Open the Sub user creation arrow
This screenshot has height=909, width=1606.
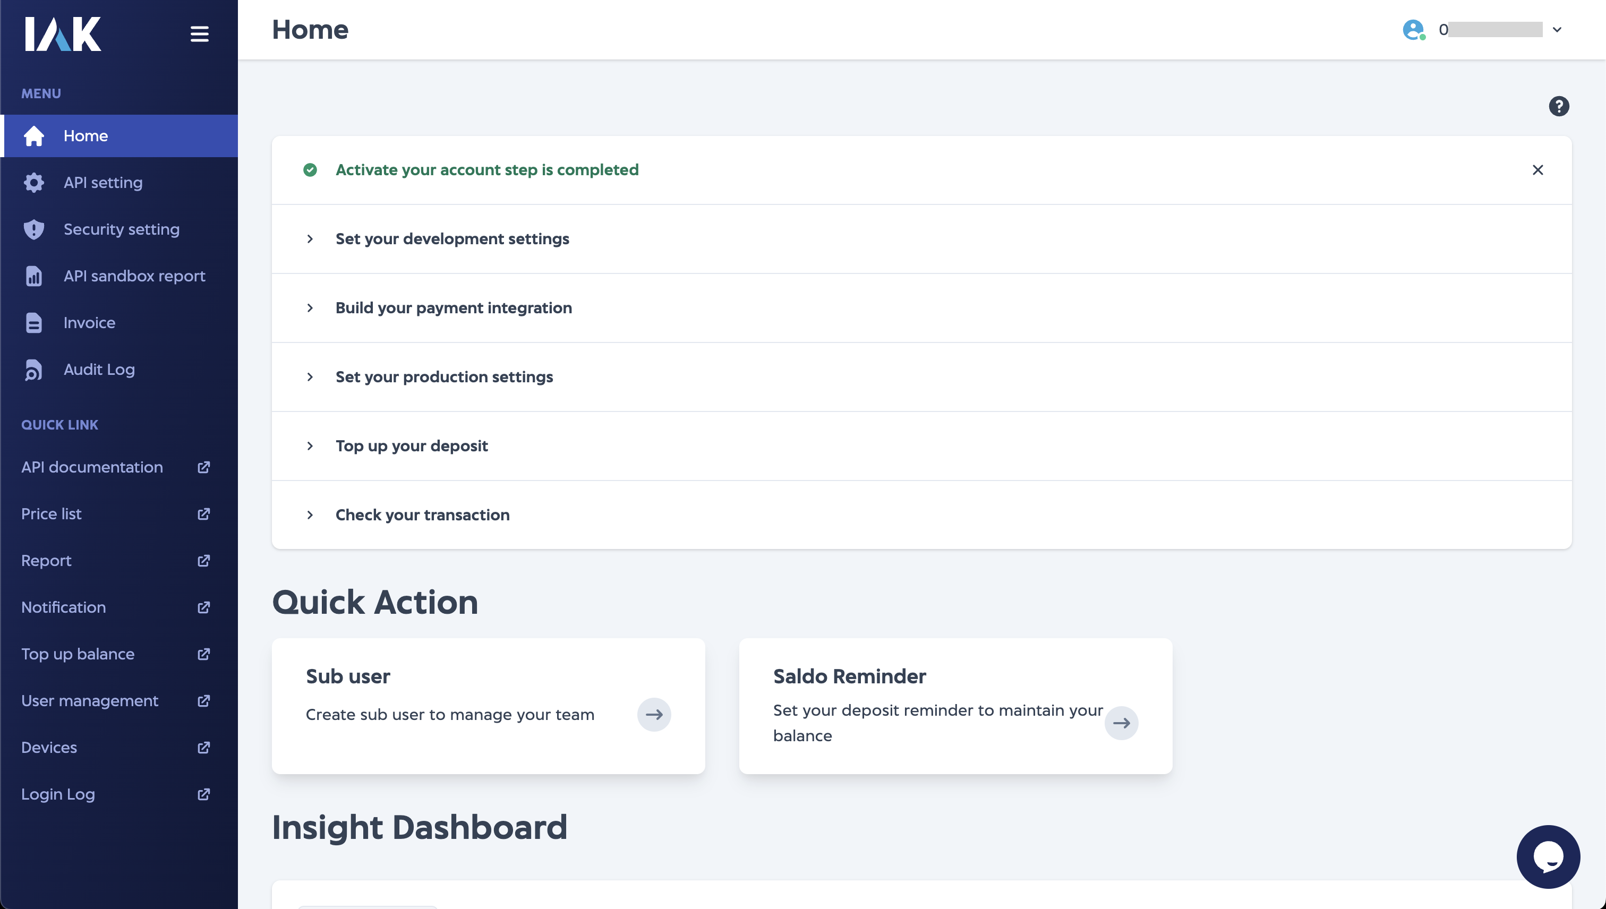pyautogui.click(x=654, y=714)
